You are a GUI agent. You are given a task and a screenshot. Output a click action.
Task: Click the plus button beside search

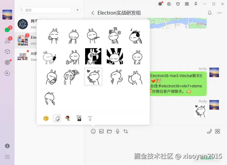click(78, 10)
